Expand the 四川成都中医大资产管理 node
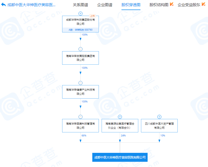Image resolution: width=208 pixels, height=167 pixels. point(159,117)
